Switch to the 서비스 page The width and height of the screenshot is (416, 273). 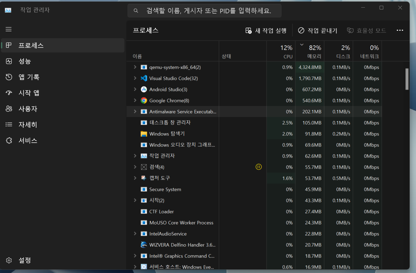coord(63,140)
